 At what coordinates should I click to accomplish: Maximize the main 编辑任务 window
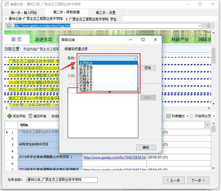(x=200, y=4)
